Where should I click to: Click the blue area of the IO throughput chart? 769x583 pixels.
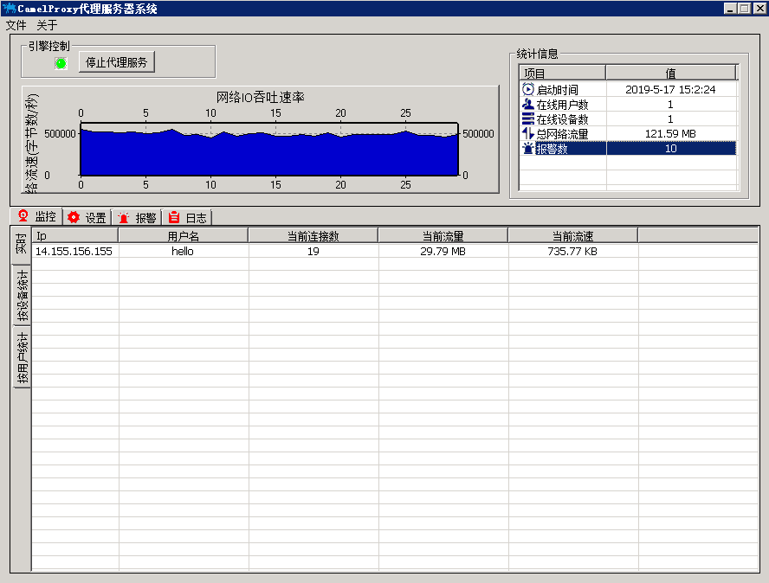click(x=269, y=155)
